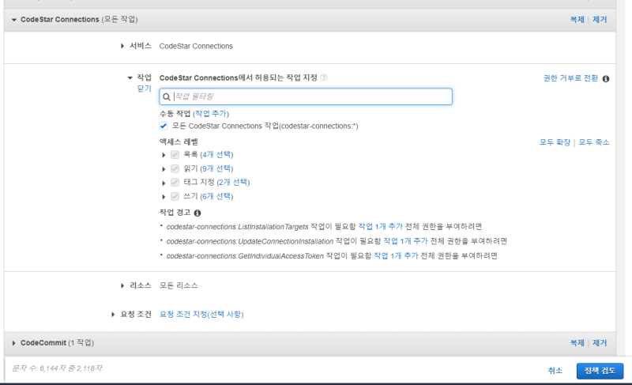Click 제거 for CodeStar Connections
The height and width of the screenshot is (385, 632).
point(600,19)
